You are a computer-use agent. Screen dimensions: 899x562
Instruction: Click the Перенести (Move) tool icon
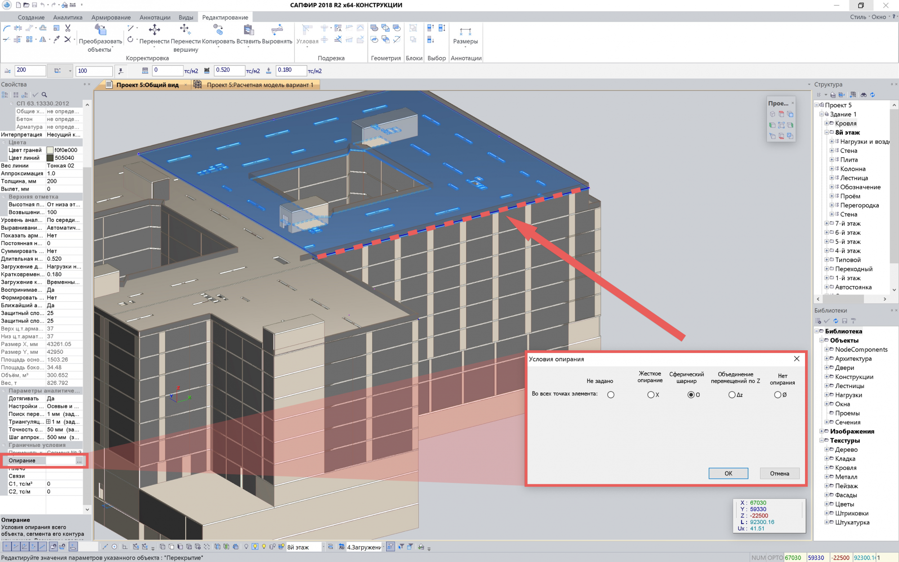[154, 30]
